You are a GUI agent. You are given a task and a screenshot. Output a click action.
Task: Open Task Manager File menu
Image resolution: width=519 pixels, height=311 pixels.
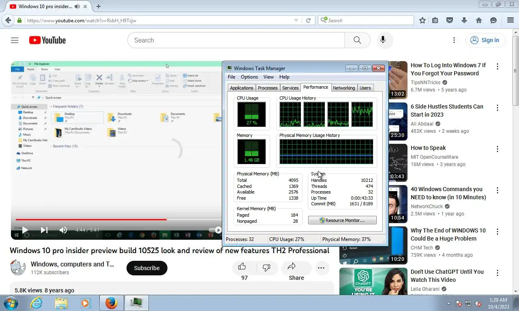pos(232,77)
